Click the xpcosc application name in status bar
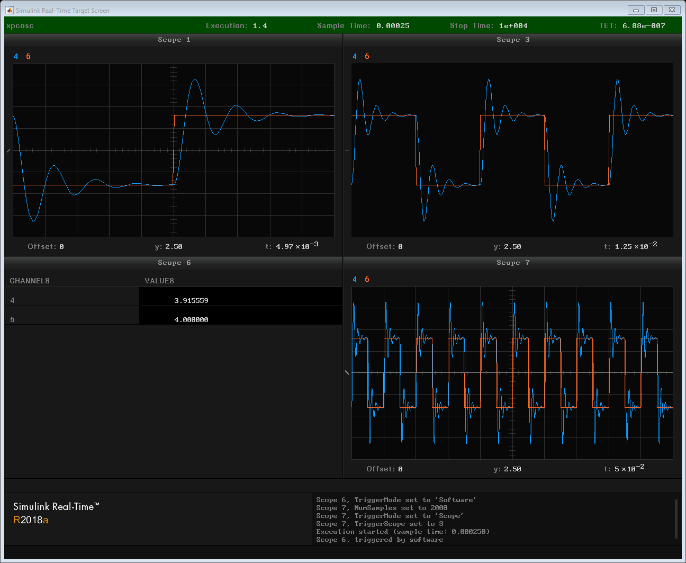The image size is (686, 563). click(x=20, y=26)
